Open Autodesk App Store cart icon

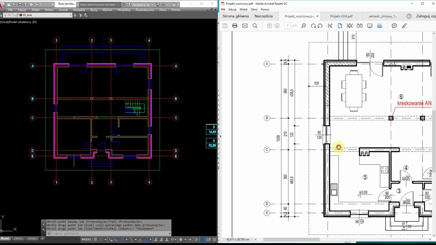[158, 5]
